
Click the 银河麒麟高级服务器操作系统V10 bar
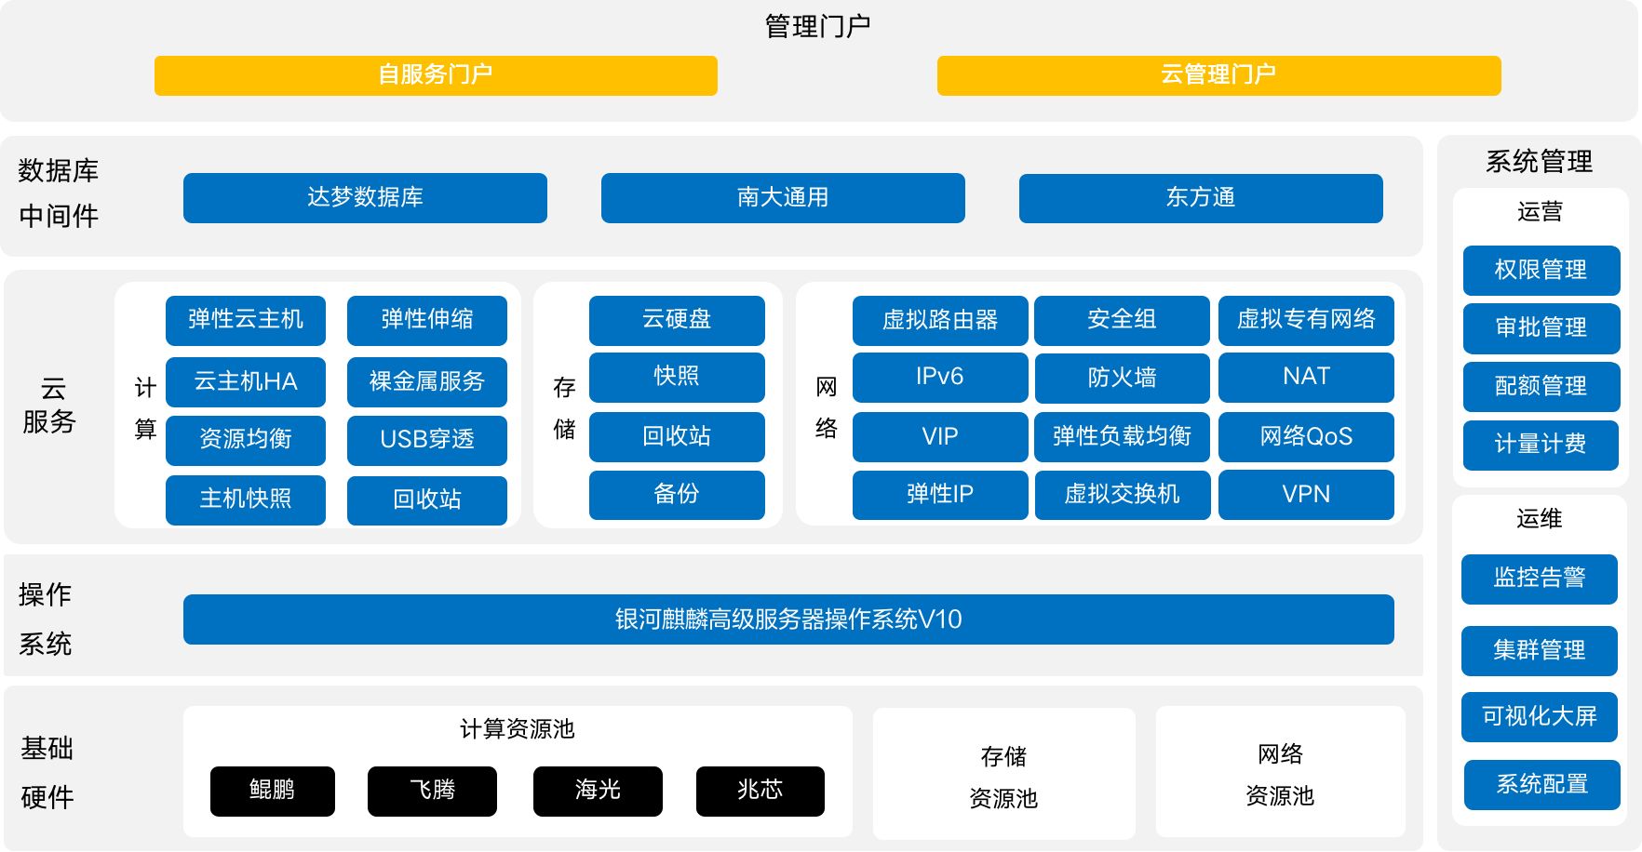(788, 619)
